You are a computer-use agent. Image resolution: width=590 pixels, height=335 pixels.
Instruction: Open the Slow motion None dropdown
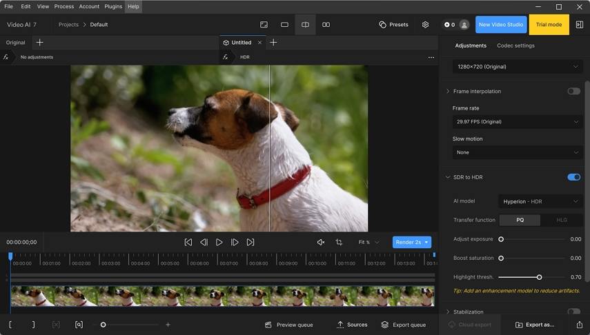(x=518, y=152)
